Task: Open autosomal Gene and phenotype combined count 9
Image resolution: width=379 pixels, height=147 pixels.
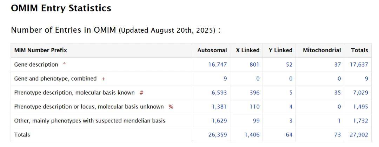Action: pos(225,79)
